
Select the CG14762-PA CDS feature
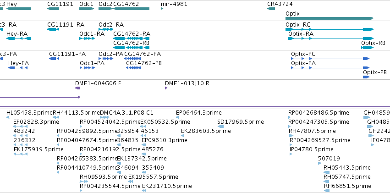click(x=133, y=59)
